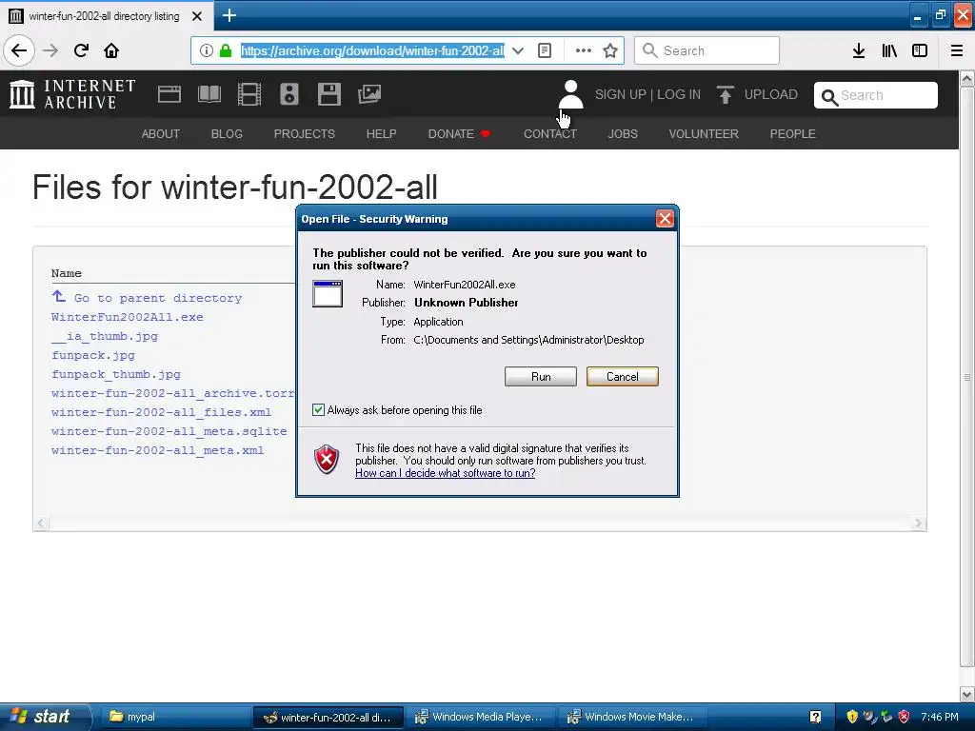Switch to the Windows Movie Maker taskbar item
Viewport: 975px width, 731px height.
pyautogui.click(x=632, y=717)
